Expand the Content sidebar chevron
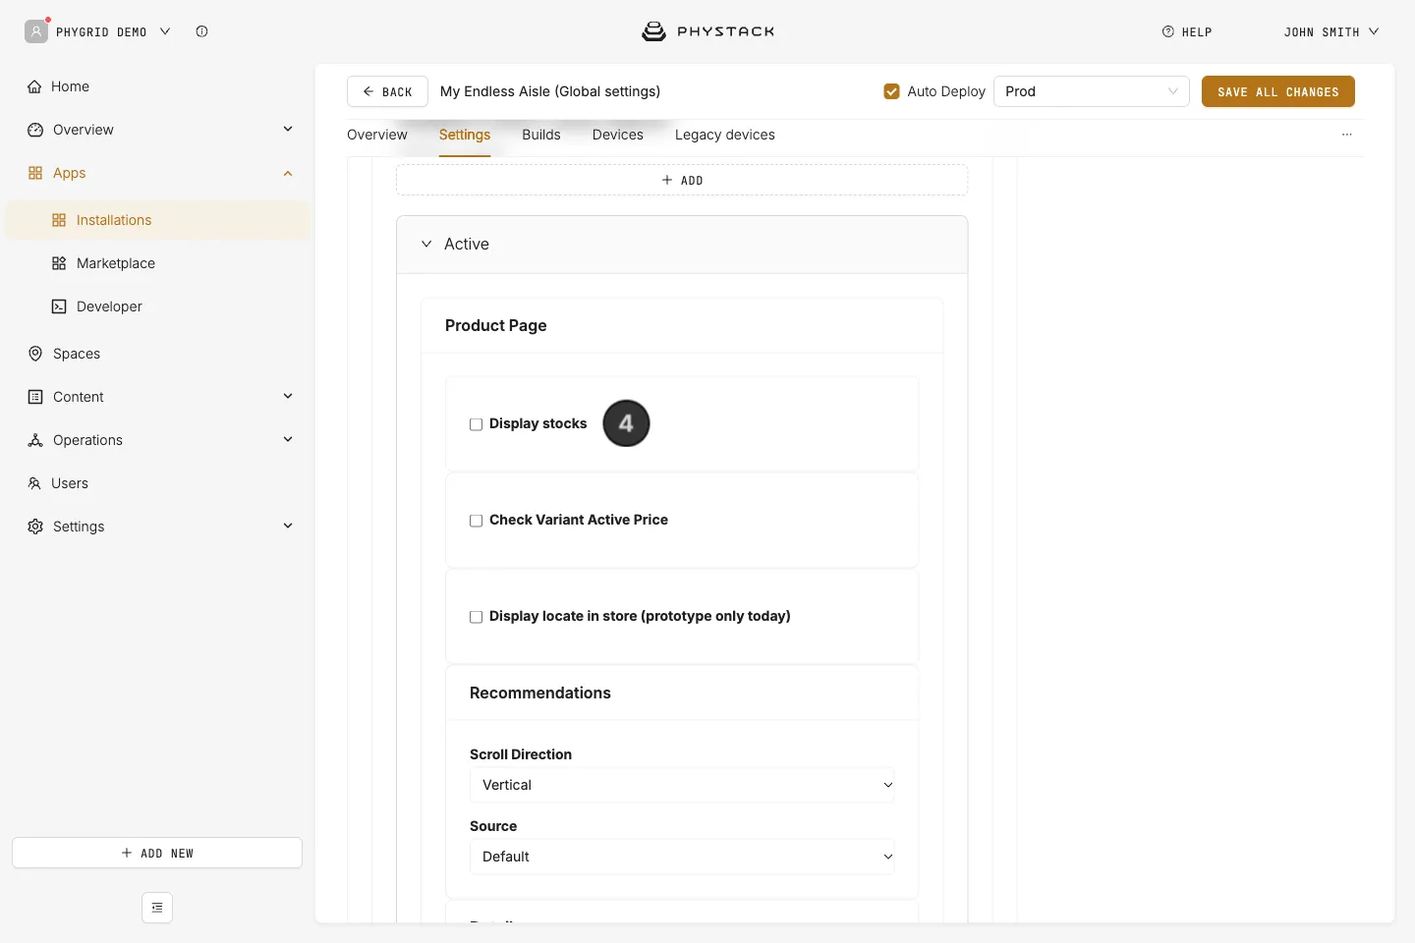The height and width of the screenshot is (943, 1415). (288, 396)
